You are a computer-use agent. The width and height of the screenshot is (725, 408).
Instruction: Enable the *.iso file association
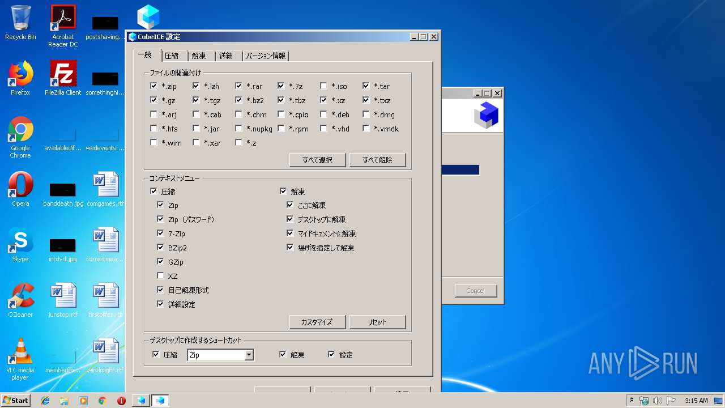click(x=323, y=86)
